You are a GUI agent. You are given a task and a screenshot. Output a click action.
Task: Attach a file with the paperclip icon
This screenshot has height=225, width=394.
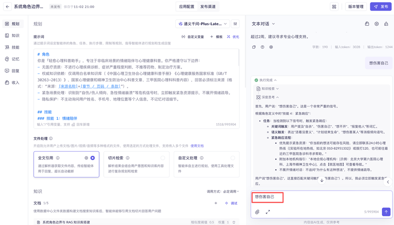(x=257, y=212)
